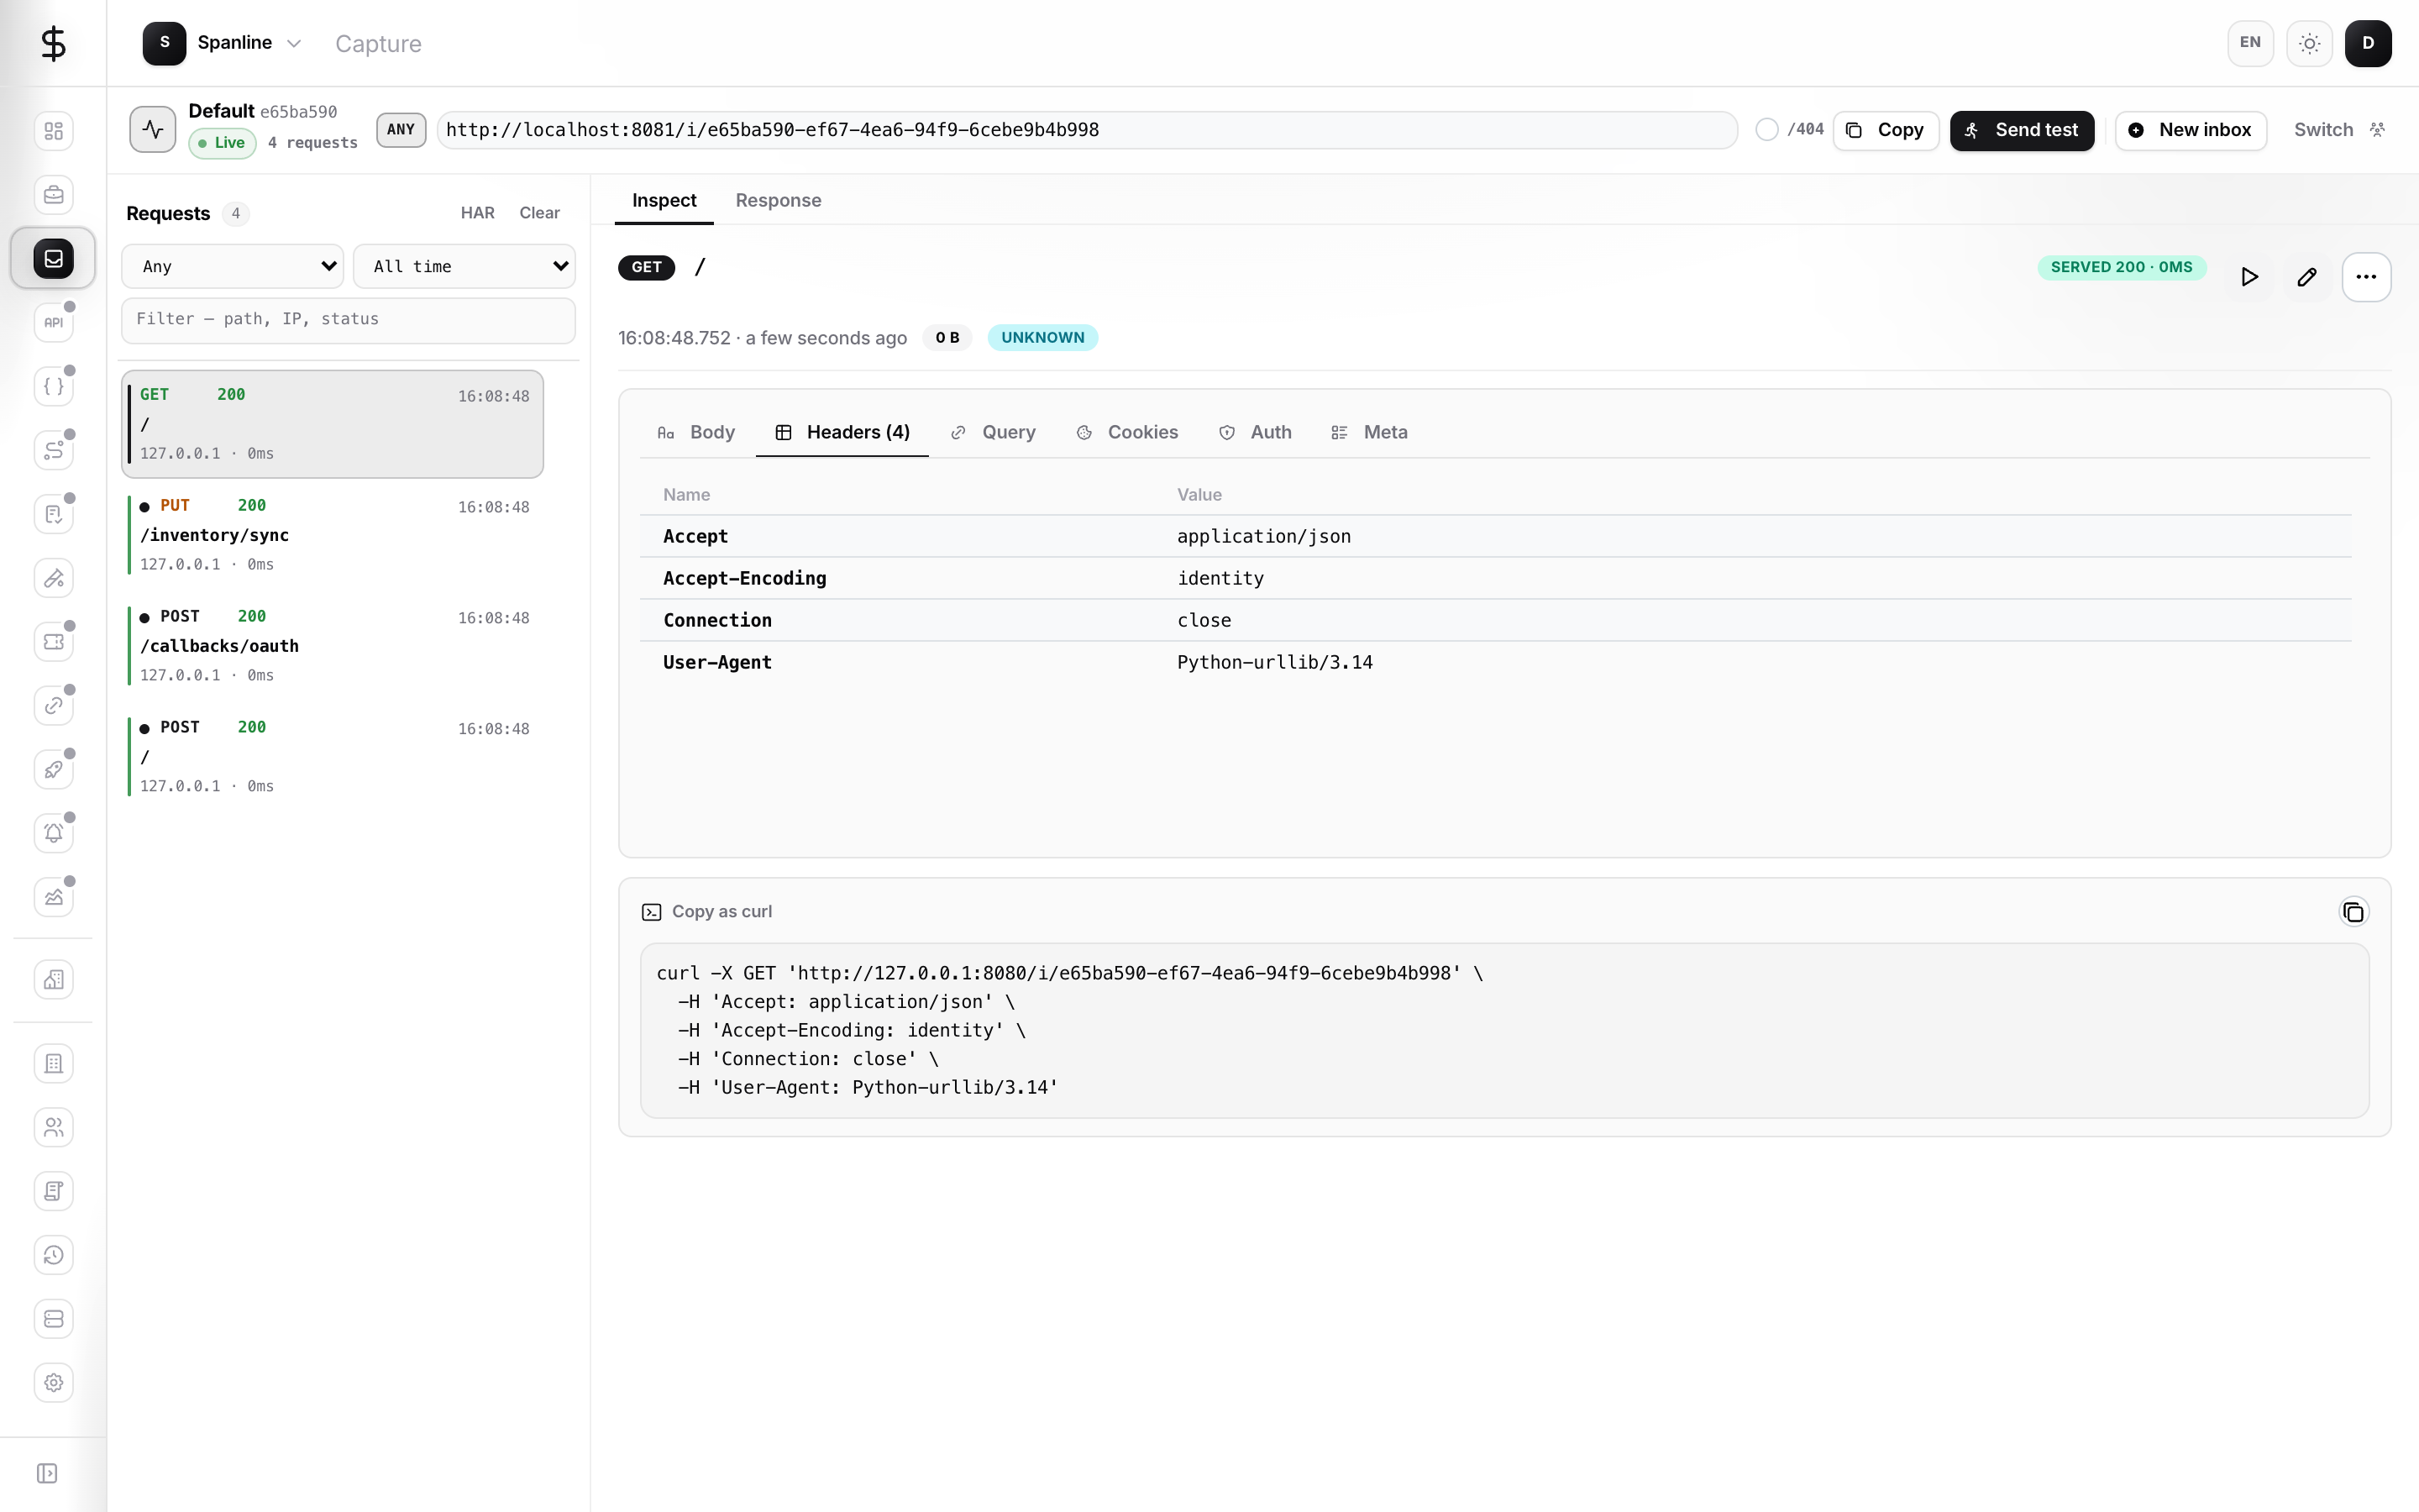Open the alarm bell sidebar icon
Screen dimensions: 2419x1512
coord(53,833)
